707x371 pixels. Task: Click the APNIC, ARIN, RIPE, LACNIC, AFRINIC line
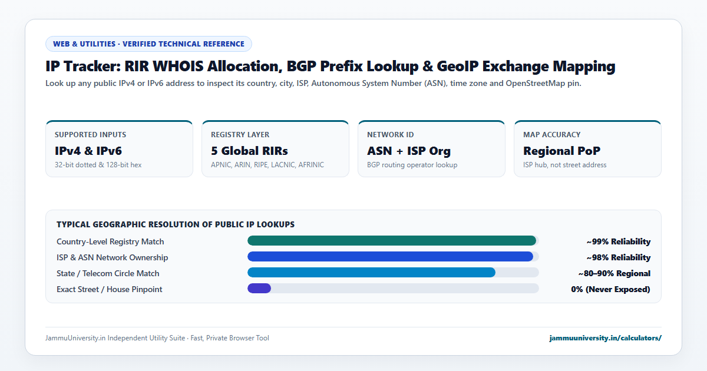pos(267,165)
